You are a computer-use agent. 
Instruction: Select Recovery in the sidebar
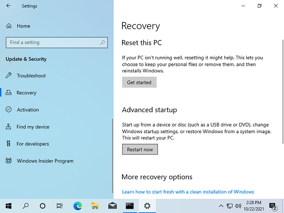click(x=27, y=93)
